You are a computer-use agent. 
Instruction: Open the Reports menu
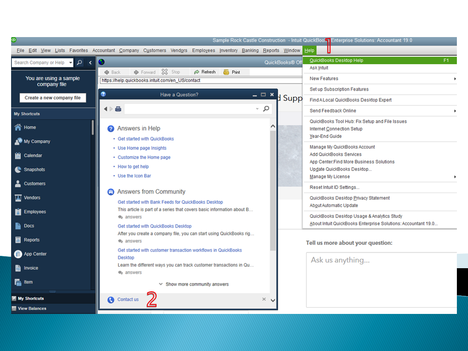pyautogui.click(x=271, y=50)
